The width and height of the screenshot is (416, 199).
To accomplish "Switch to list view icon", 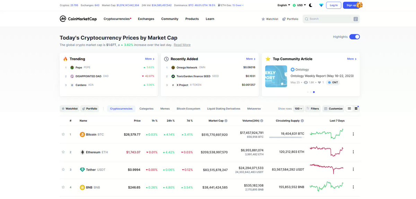I will (349, 108).
